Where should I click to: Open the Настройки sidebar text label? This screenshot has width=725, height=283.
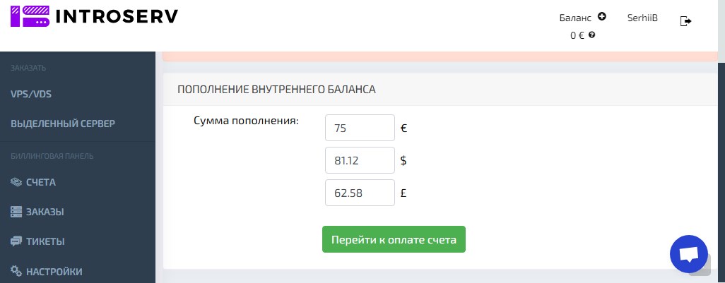pyautogui.click(x=54, y=271)
